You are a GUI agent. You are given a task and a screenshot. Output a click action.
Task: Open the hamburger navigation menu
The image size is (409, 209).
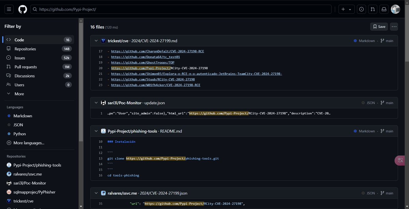(x=9, y=9)
